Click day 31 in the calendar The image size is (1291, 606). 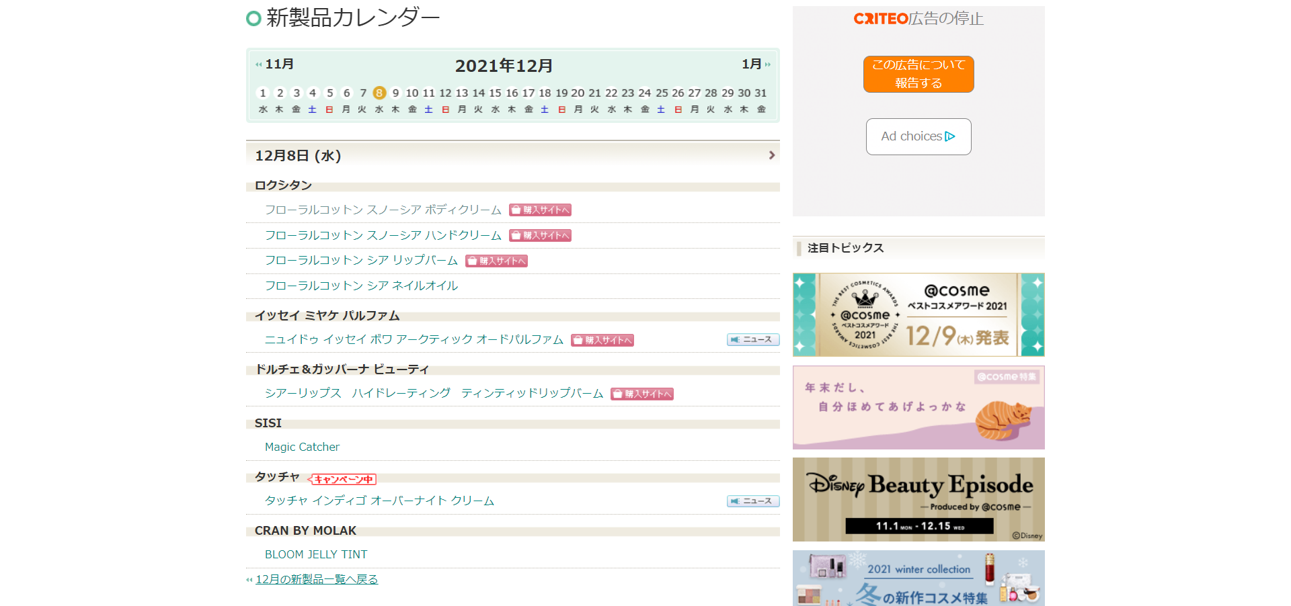(x=760, y=93)
